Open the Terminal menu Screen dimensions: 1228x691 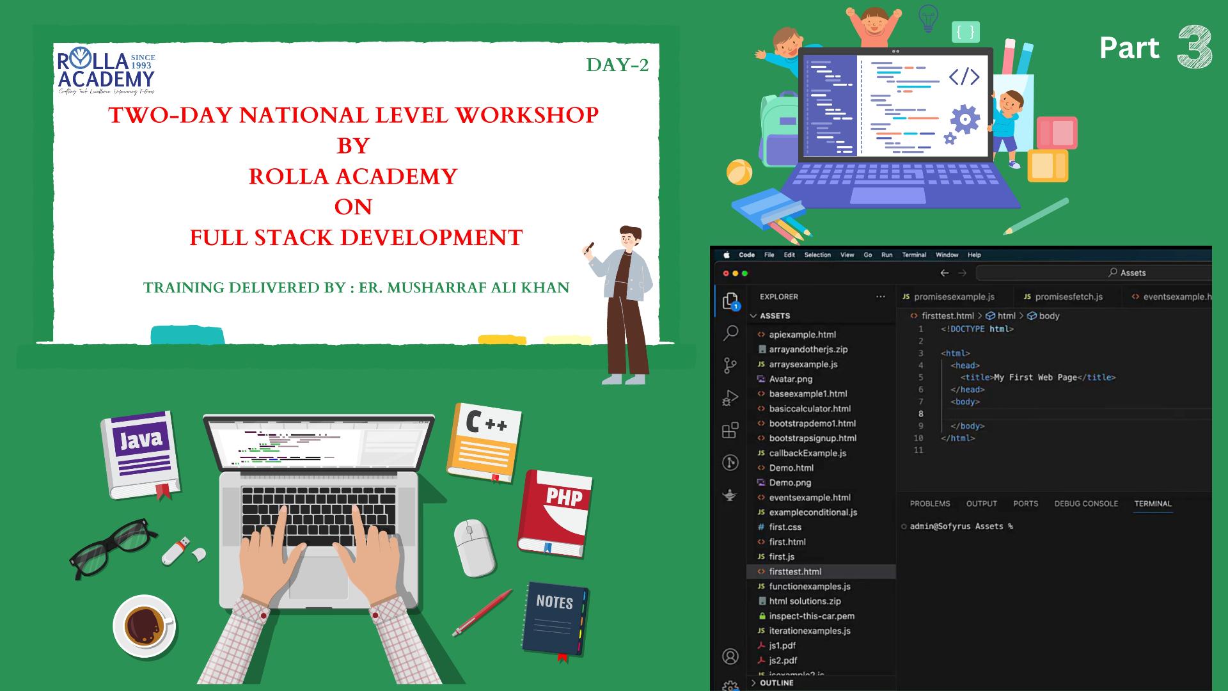[x=914, y=255]
